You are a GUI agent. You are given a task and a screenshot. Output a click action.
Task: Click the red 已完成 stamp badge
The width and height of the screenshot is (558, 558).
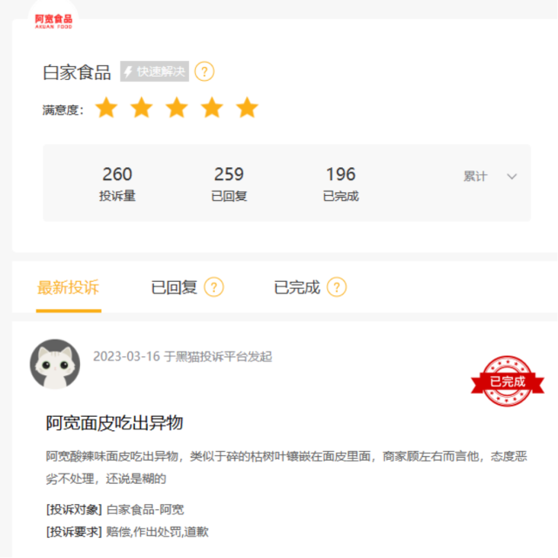coord(508,381)
